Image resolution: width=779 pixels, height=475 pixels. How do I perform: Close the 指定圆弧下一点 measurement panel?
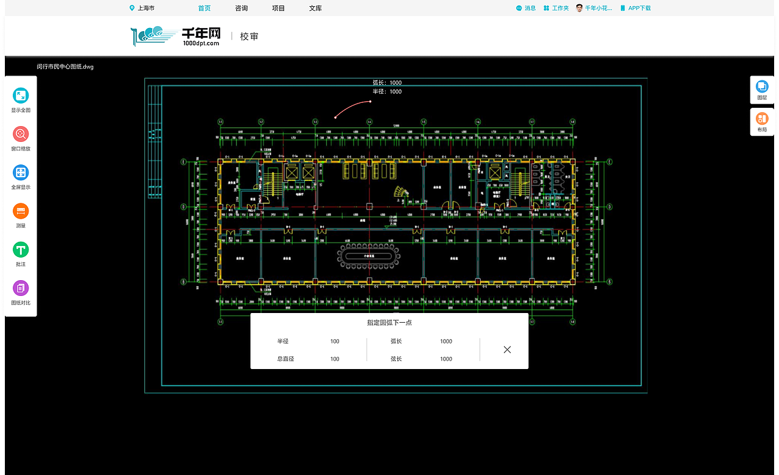(x=507, y=350)
